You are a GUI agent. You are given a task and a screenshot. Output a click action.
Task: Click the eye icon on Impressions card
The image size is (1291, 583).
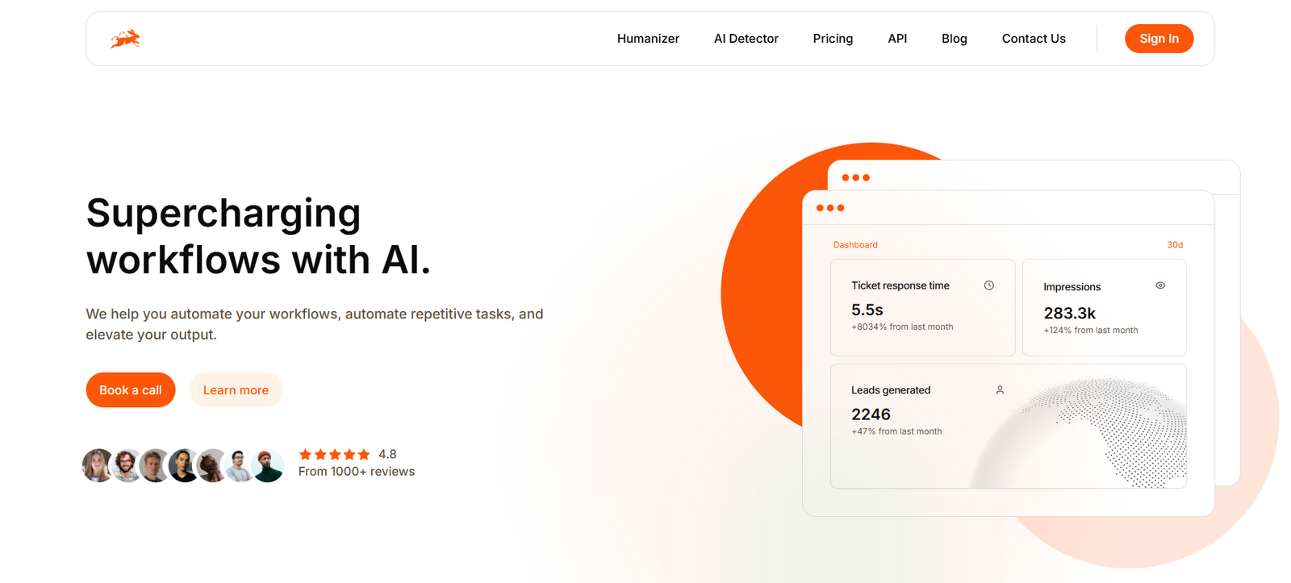[1160, 285]
